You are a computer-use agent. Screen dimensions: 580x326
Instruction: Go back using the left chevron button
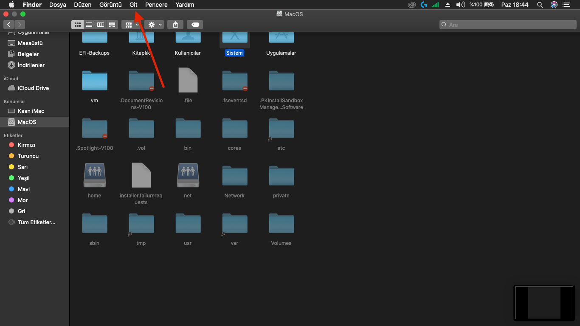click(9, 25)
